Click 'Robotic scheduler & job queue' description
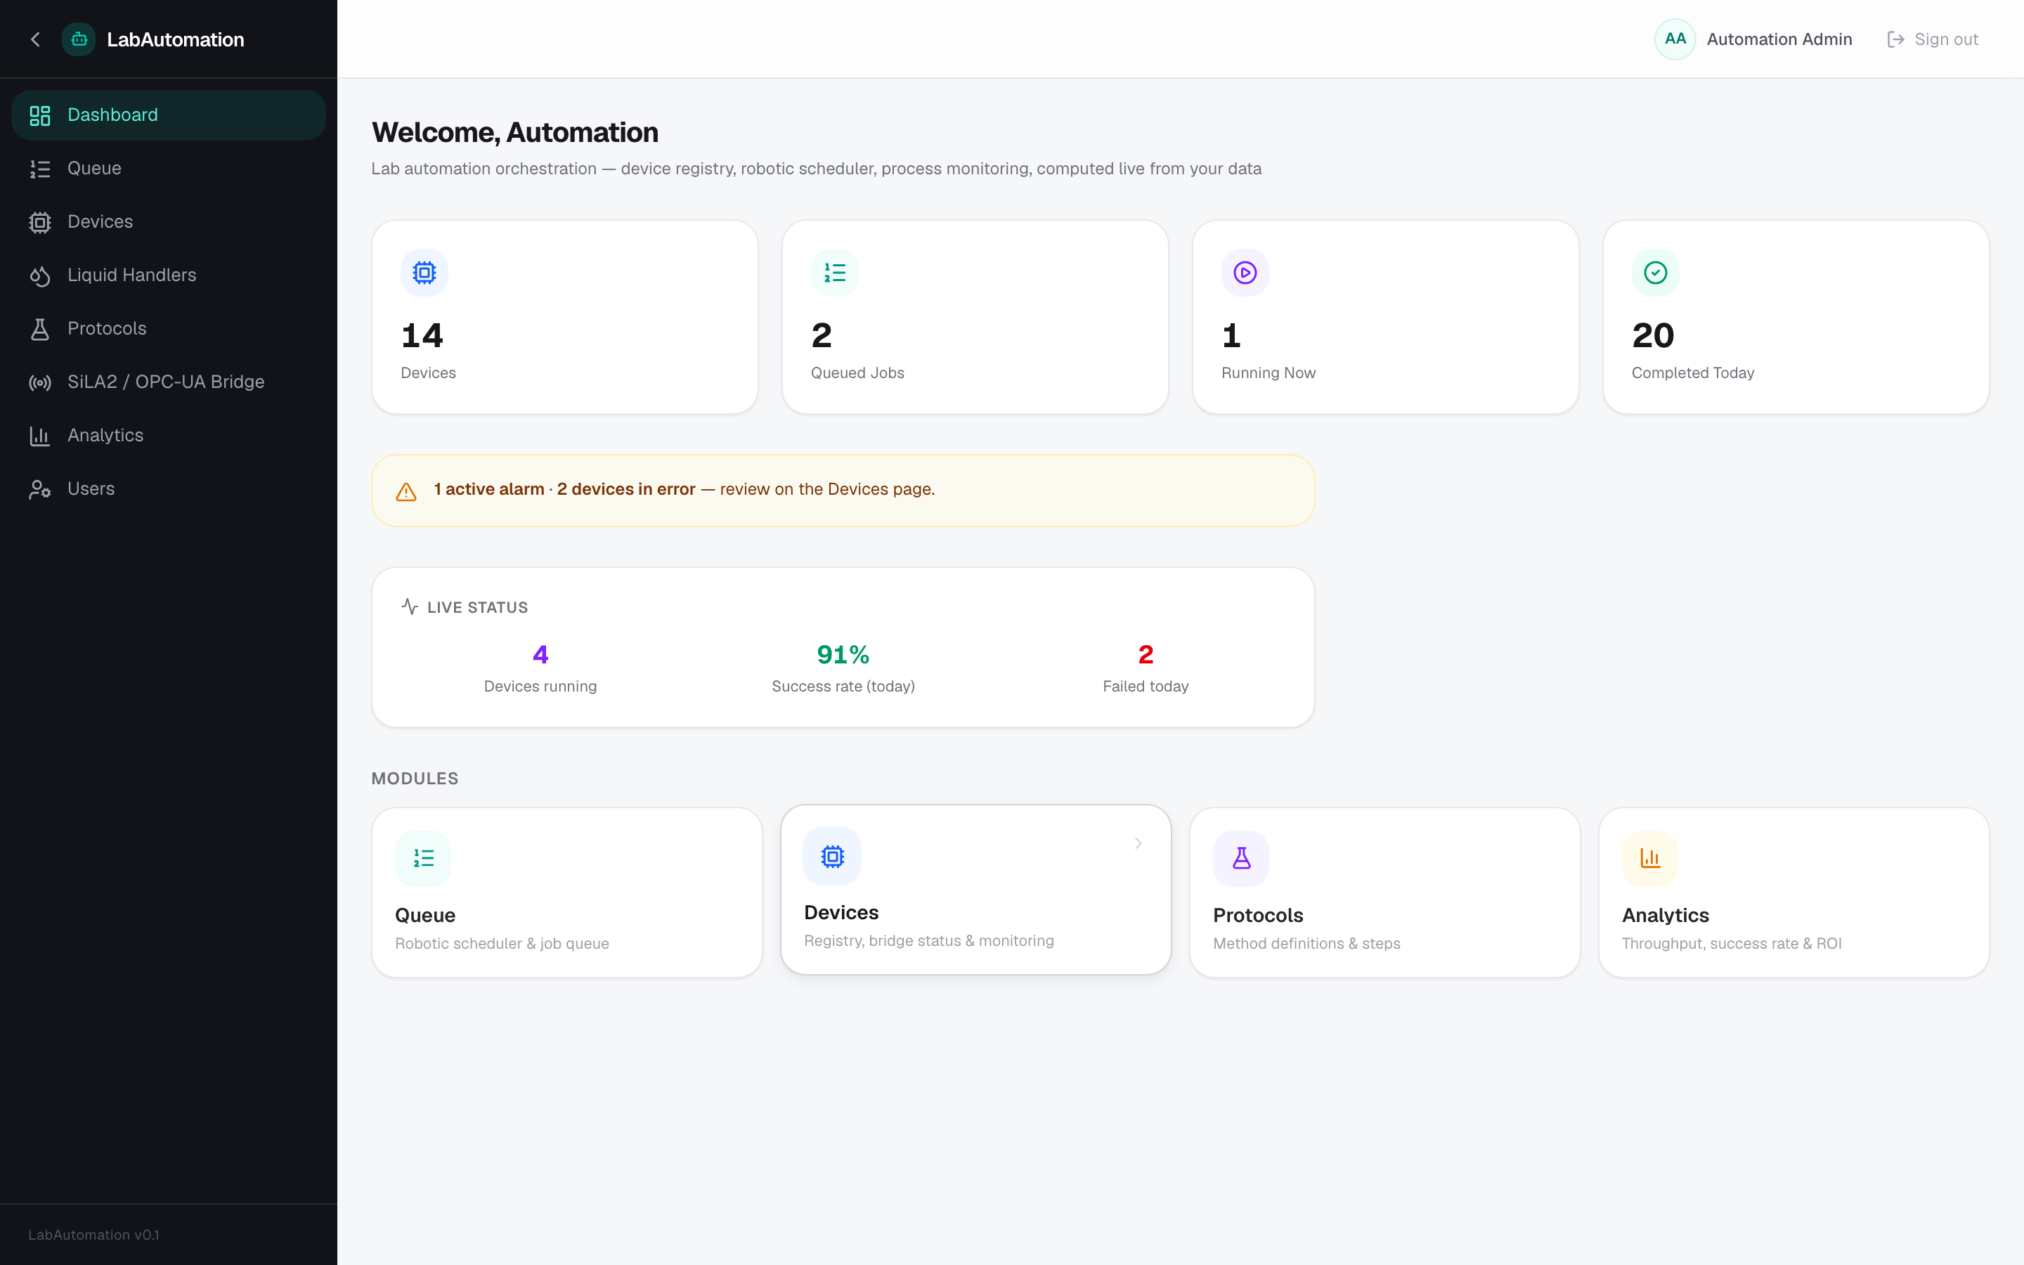Image resolution: width=2024 pixels, height=1265 pixels. 502,944
